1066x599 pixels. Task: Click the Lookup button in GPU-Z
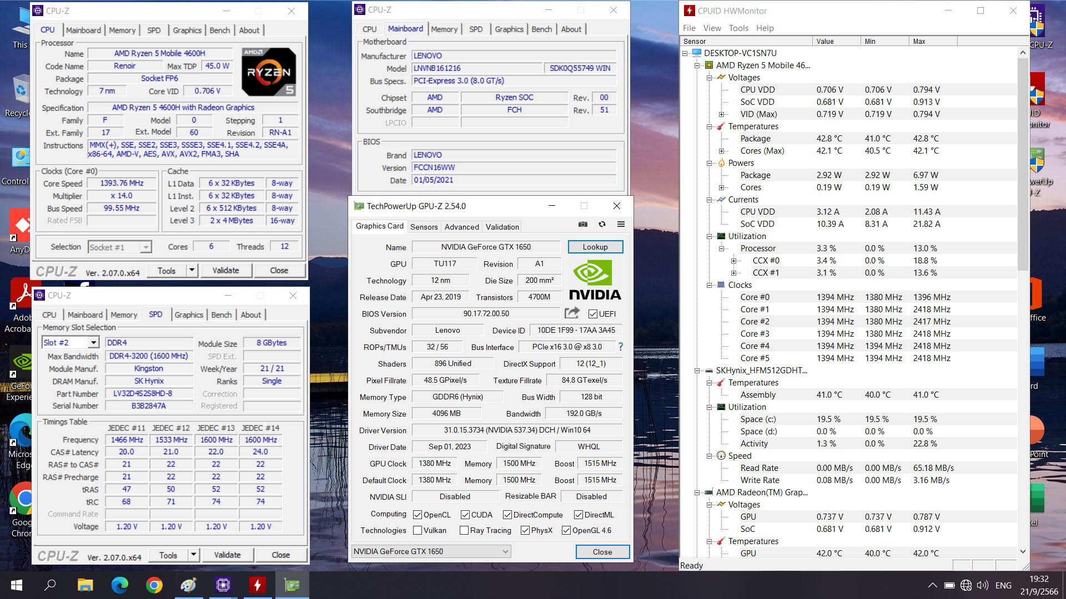click(595, 247)
